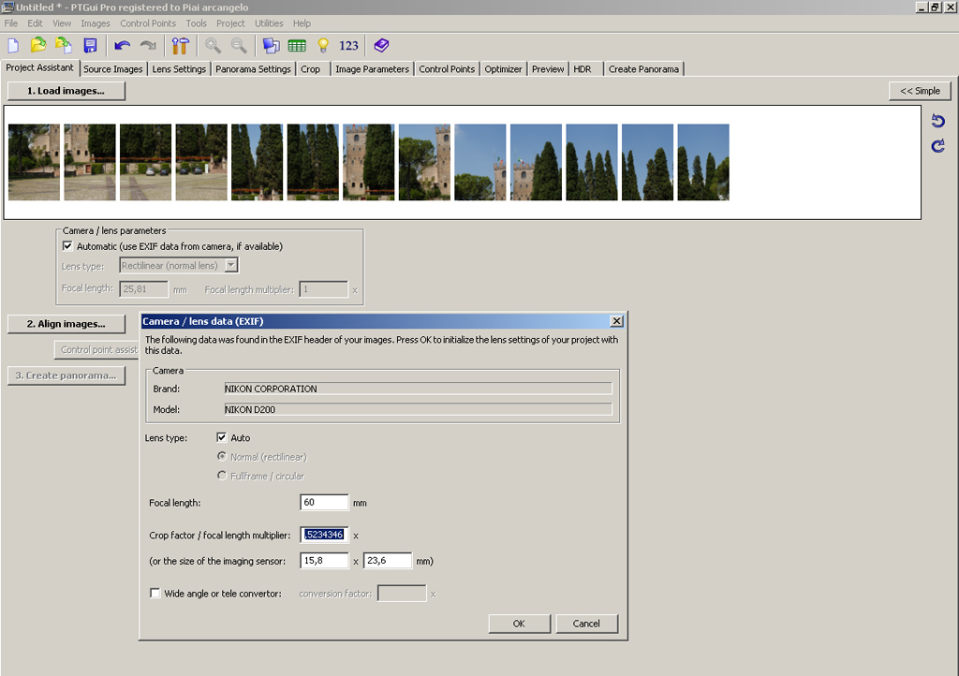This screenshot has height=676, width=959.
Task: Click the Zoom Out magnifier icon
Action: [239, 46]
